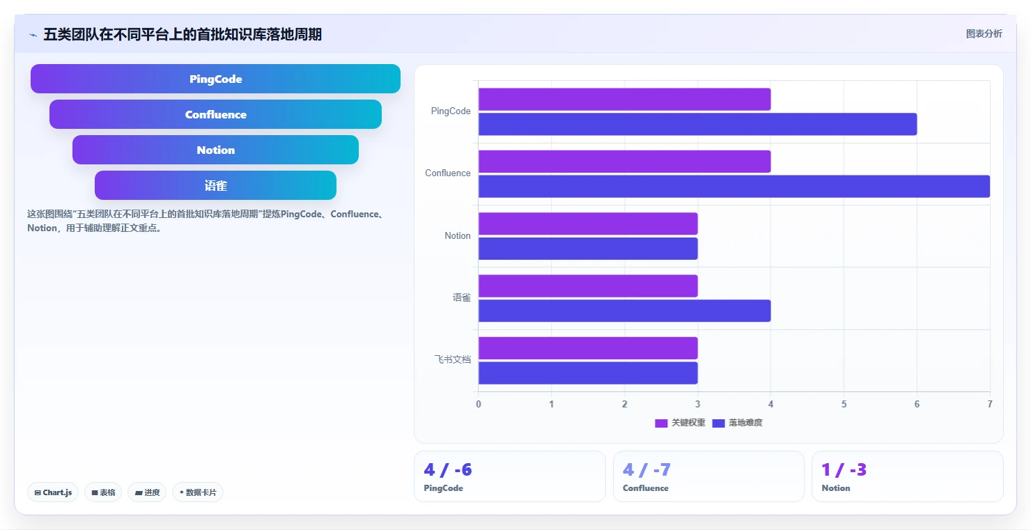Click the 语雀 funnel bar

pyautogui.click(x=215, y=185)
